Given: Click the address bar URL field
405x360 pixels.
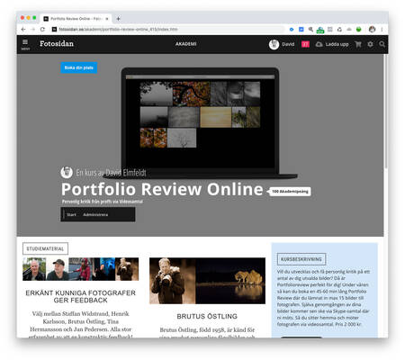Looking at the screenshot, I should (168, 29).
